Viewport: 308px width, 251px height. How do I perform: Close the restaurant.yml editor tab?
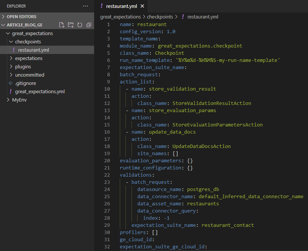pyautogui.click(x=142, y=6)
